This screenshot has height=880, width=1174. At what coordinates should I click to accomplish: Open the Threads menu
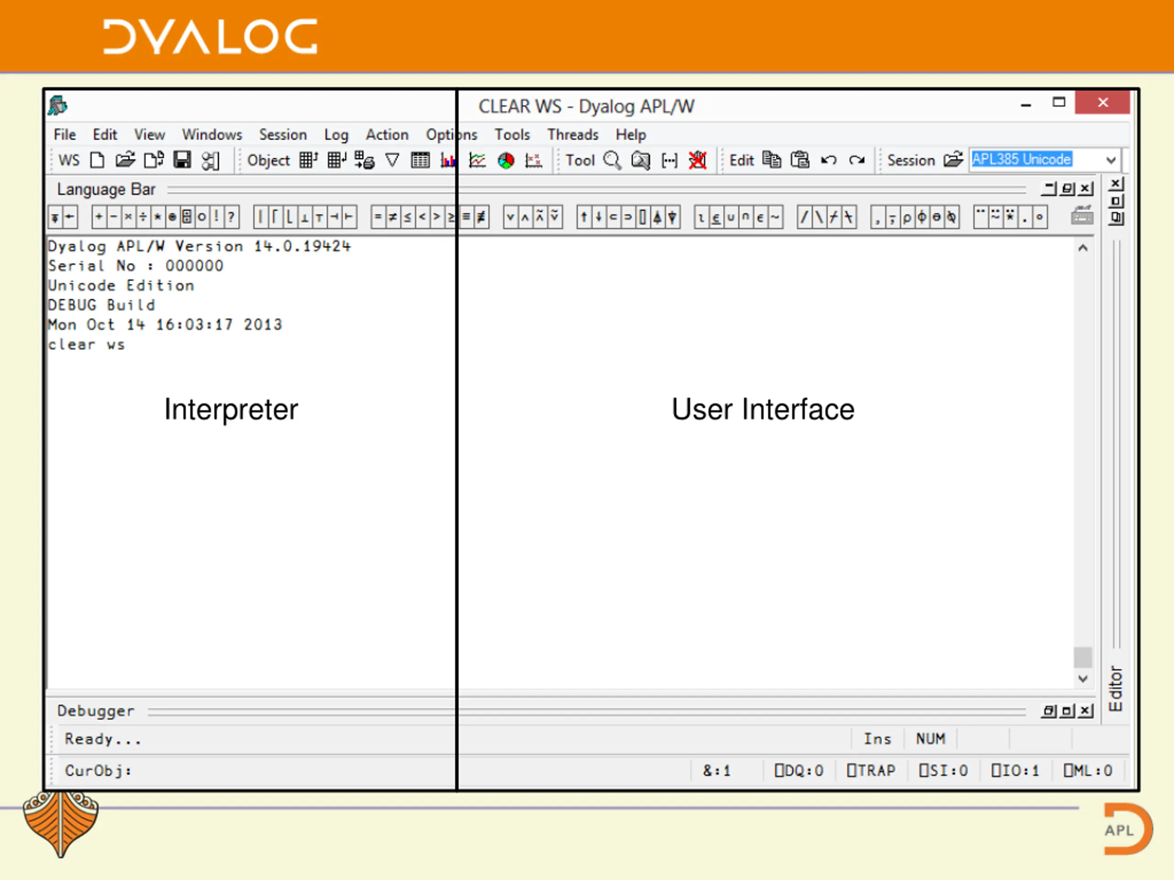click(573, 135)
